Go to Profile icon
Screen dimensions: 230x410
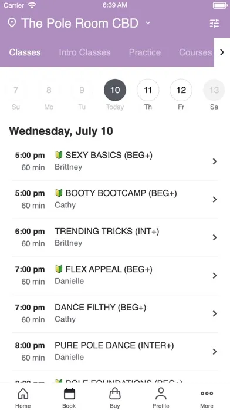(161, 394)
